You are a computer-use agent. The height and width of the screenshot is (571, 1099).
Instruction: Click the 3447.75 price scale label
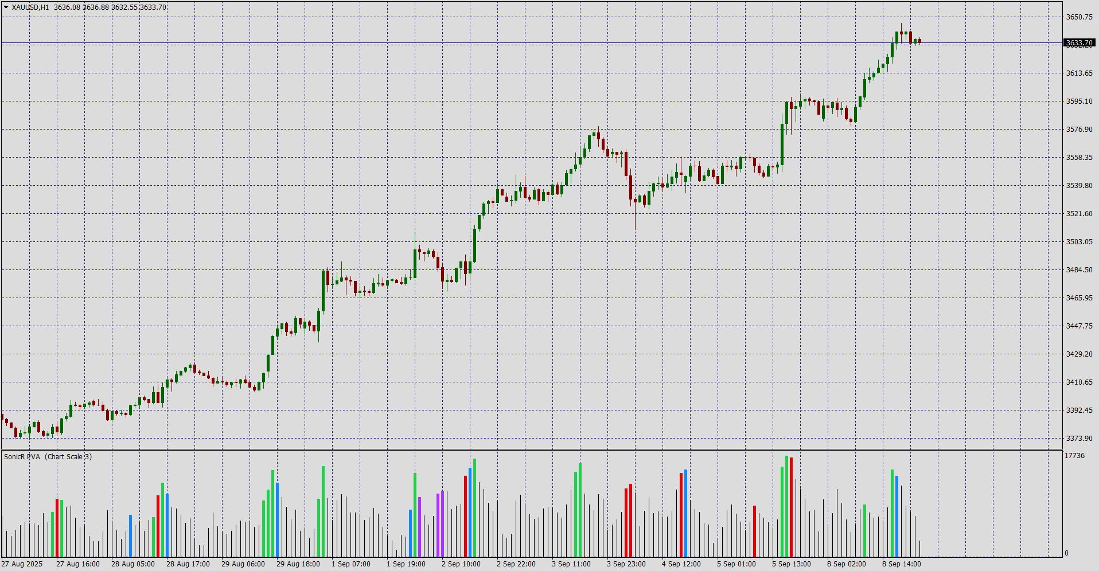pos(1079,326)
